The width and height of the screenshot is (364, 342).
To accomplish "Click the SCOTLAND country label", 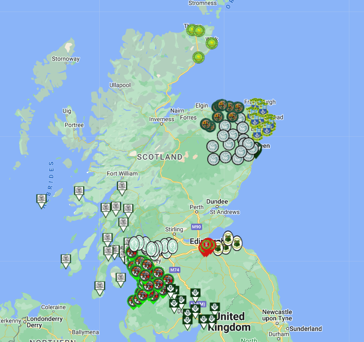I will [160, 157].
